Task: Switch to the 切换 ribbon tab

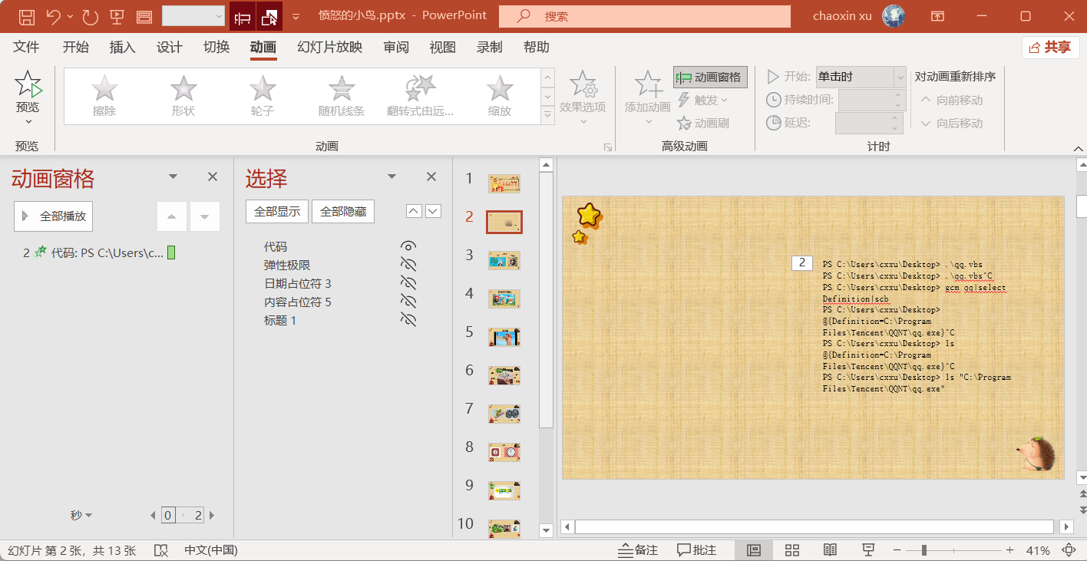Action: (x=216, y=48)
